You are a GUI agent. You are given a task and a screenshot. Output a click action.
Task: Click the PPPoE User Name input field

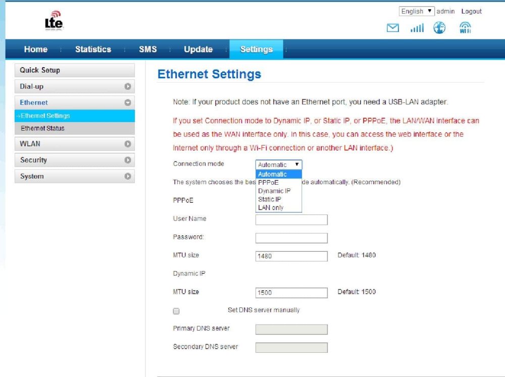point(292,220)
